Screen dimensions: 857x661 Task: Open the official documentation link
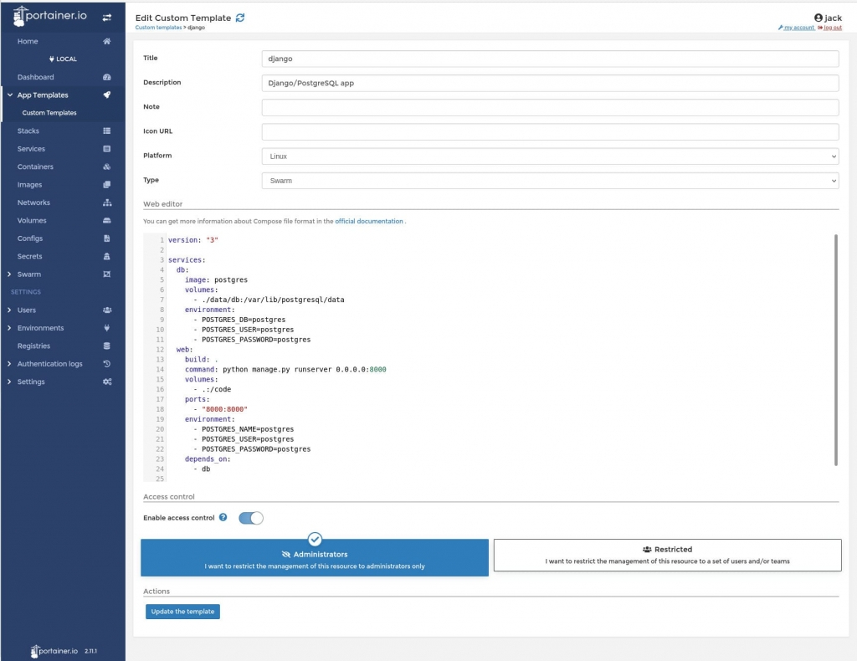369,221
